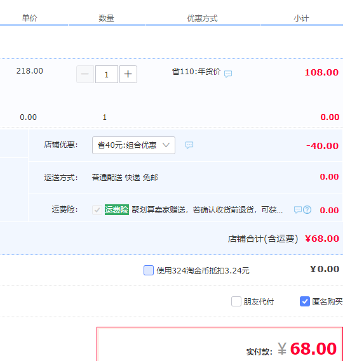
Task: Click the 优惠方式 column header
Action: 203,18
